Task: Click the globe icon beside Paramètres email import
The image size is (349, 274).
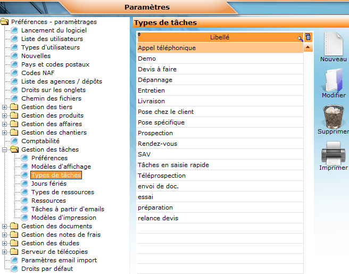Action: pyautogui.click(x=14, y=260)
